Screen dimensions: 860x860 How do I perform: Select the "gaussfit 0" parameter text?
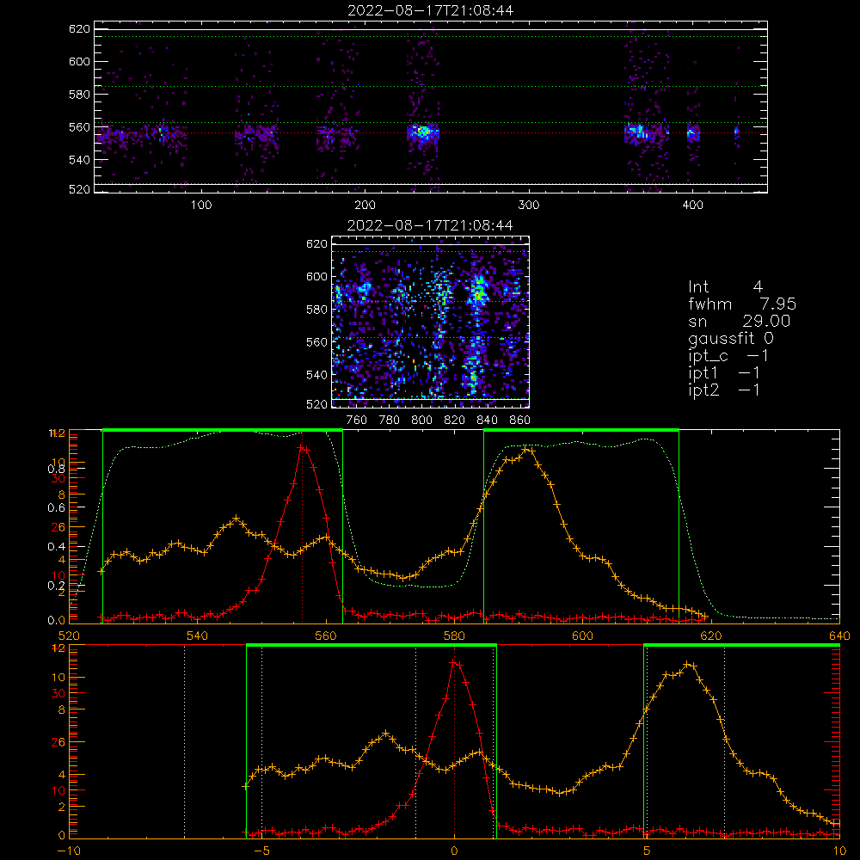point(731,338)
